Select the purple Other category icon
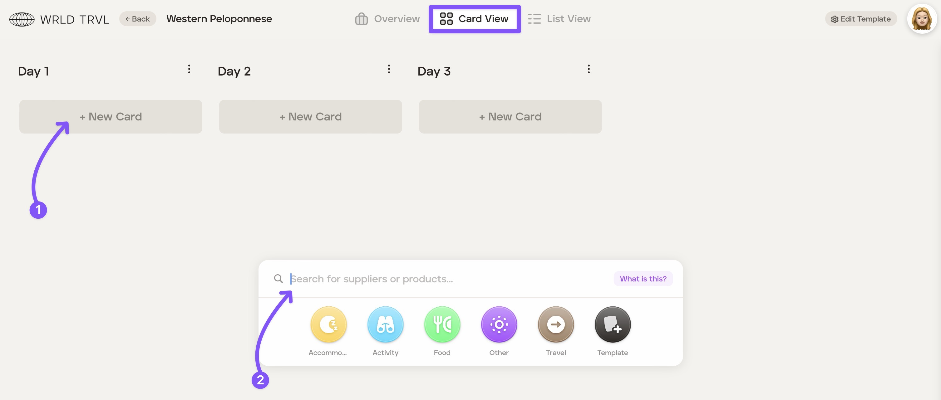This screenshot has width=941, height=400. (x=499, y=324)
